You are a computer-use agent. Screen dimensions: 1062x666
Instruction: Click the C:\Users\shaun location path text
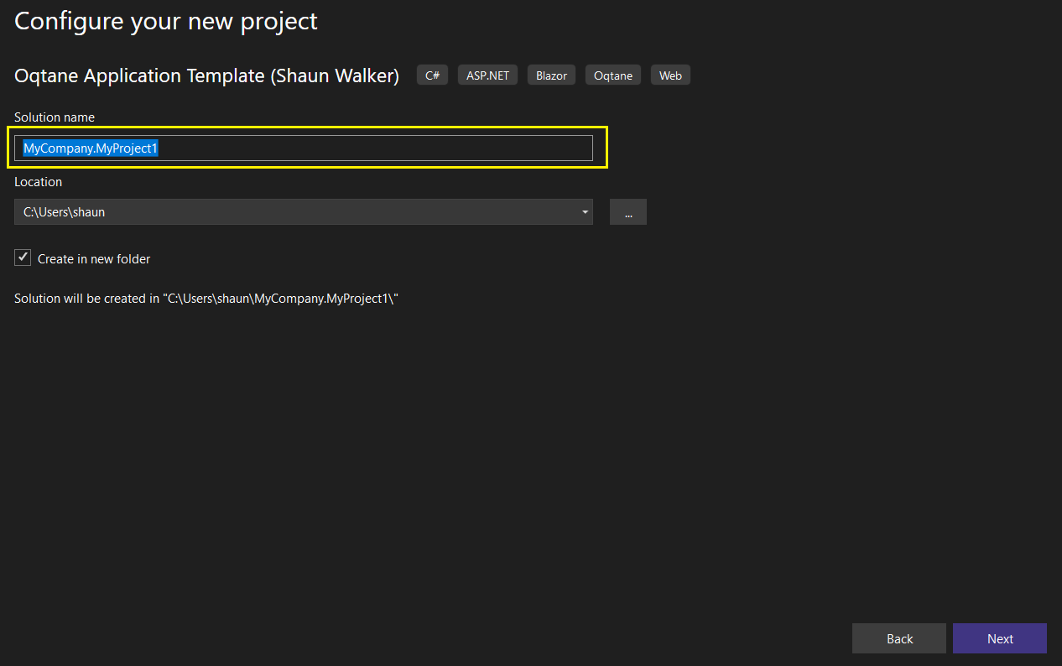coord(65,212)
